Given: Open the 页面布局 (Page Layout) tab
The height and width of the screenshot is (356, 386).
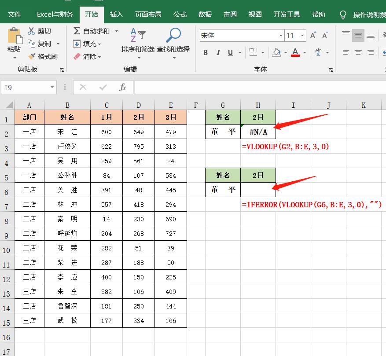Looking at the screenshot, I should click(148, 15).
